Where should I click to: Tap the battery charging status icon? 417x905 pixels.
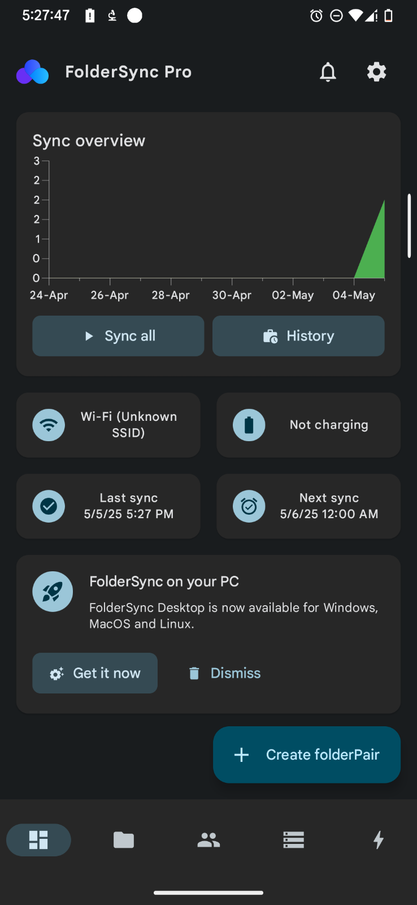click(x=249, y=425)
